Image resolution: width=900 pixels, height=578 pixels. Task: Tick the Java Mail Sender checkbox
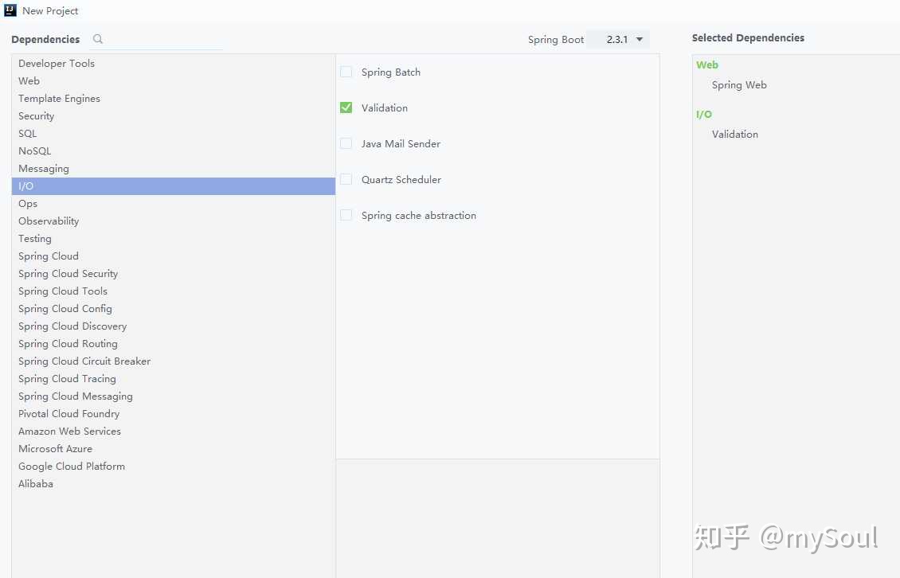point(346,143)
